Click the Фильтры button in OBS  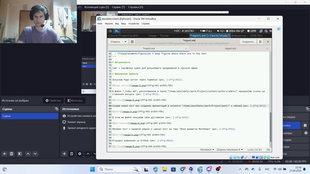pos(76,101)
